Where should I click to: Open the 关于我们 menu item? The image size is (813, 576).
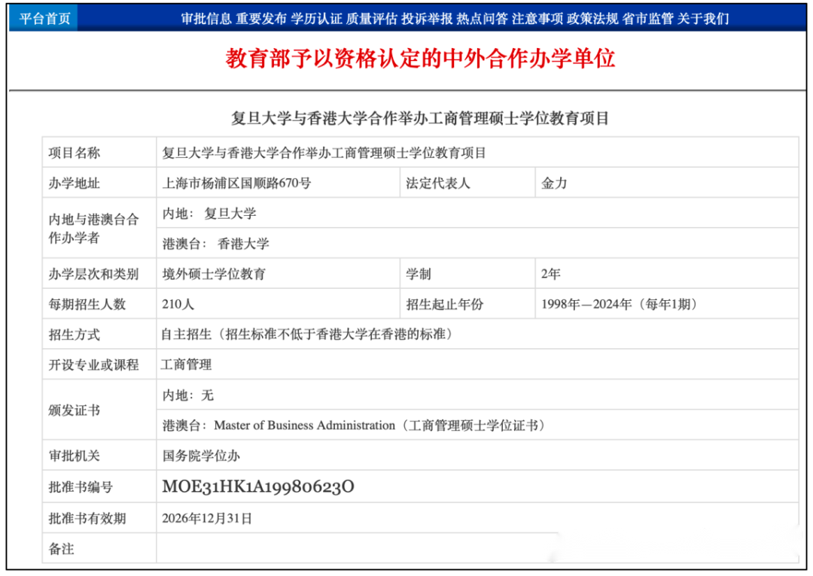click(x=703, y=19)
